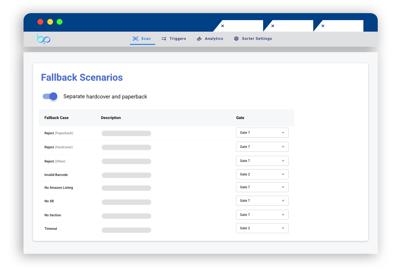Close the third browser tab

(323, 26)
